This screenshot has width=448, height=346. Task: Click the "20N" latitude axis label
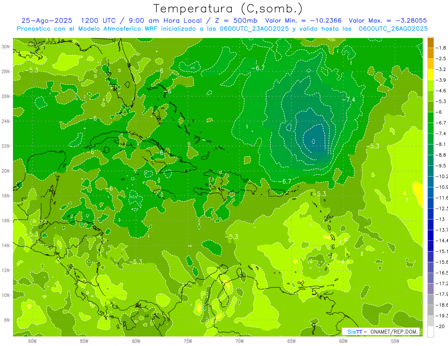click(x=5, y=171)
